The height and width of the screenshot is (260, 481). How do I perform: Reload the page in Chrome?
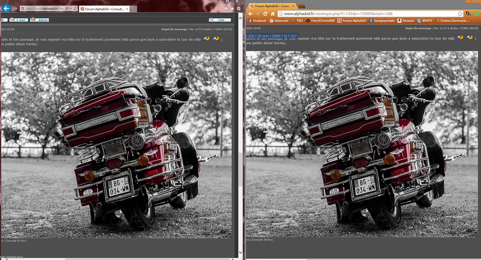point(265,14)
